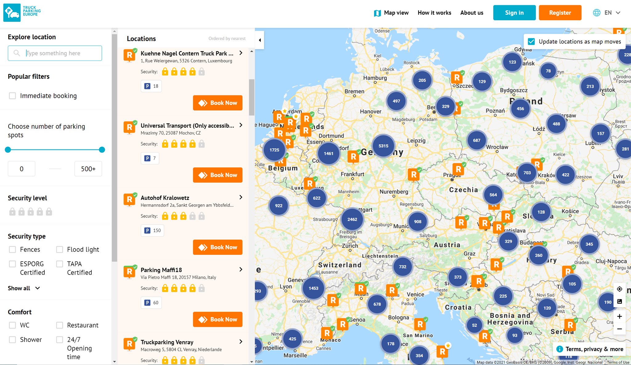
Task: Open the EN language dropdown
Action: tap(607, 13)
